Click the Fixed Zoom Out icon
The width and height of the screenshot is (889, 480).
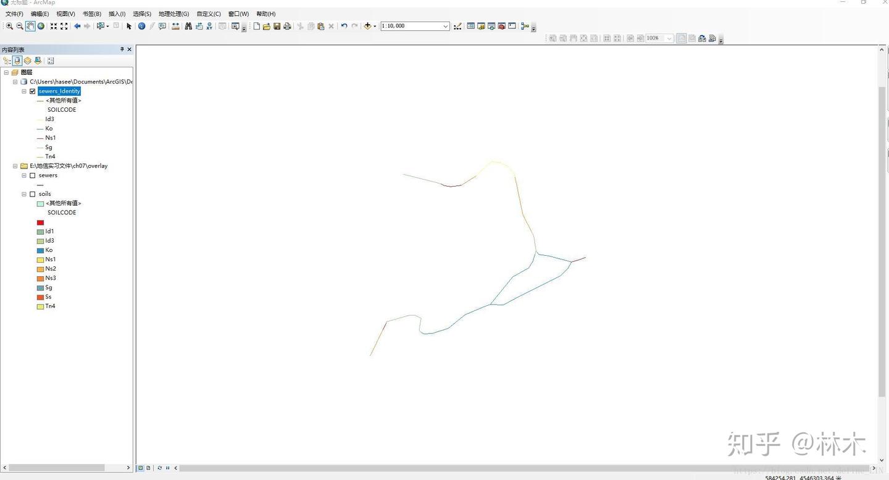pyautogui.click(x=64, y=26)
